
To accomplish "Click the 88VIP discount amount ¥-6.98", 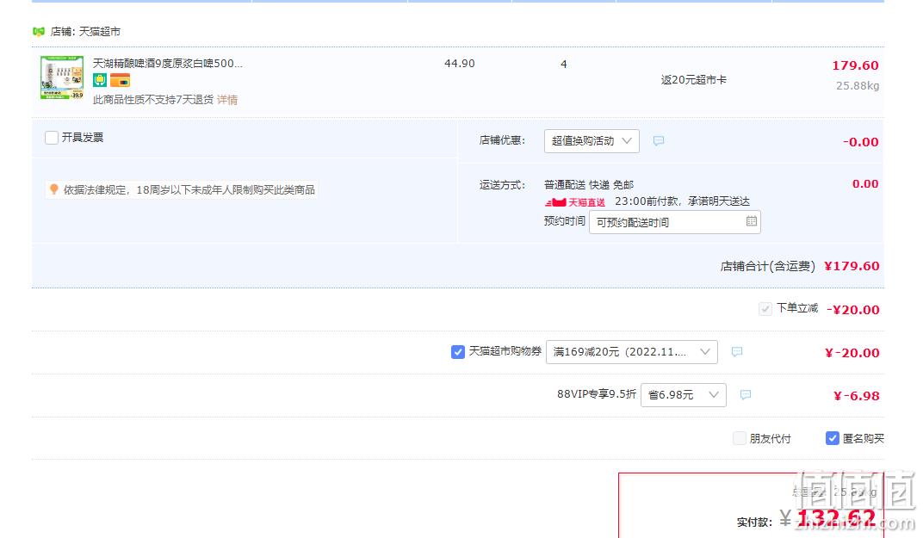I will tap(857, 396).
